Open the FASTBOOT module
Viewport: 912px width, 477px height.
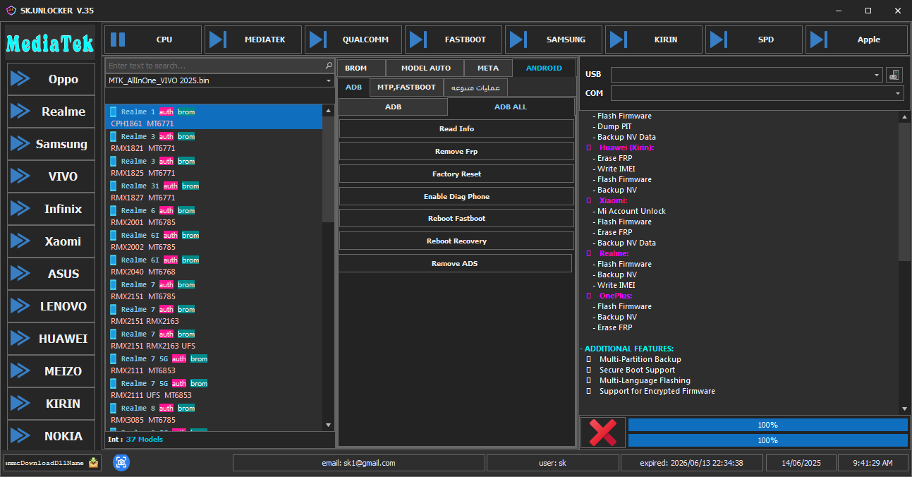454,40
